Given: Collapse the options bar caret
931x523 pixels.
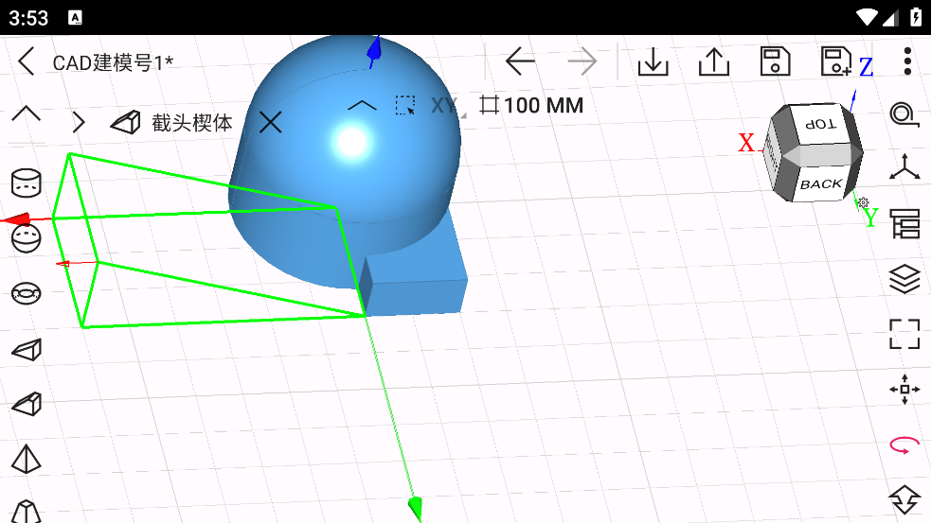Looking at the screenshot, I should (x=362, y=106).
